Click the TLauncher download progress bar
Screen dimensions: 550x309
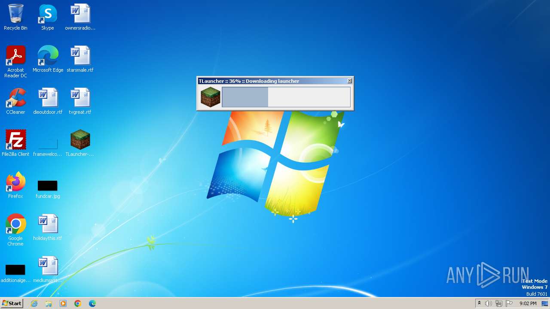tap(286, 97)
